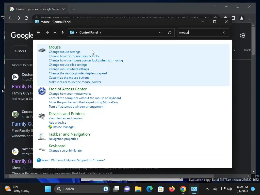Open Google Tools option
The image size is (260, 195).
(x=247, y=50)
